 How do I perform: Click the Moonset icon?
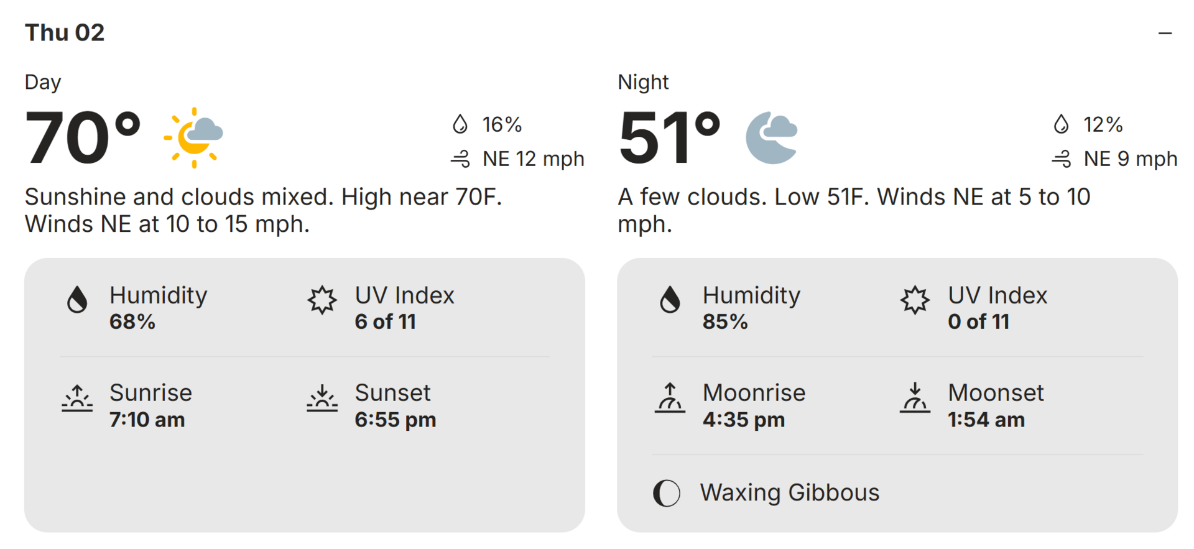coord(915,398)
